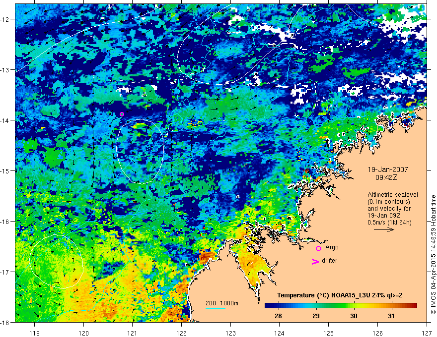Click latitude axis label -13
This screenshot has width=437, height=337.
(5, 70)
